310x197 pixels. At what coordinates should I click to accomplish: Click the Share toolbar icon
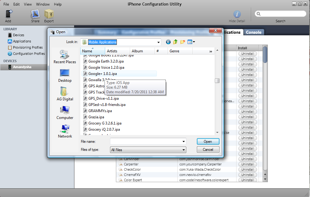pos(35,14)
